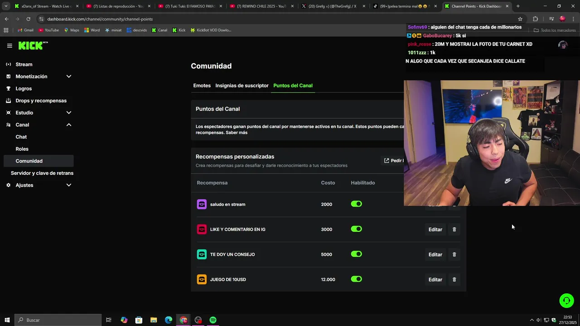Open a new browser tab
Image resolution: width=580 pixels, height=326 pixels.
[518, 6]
